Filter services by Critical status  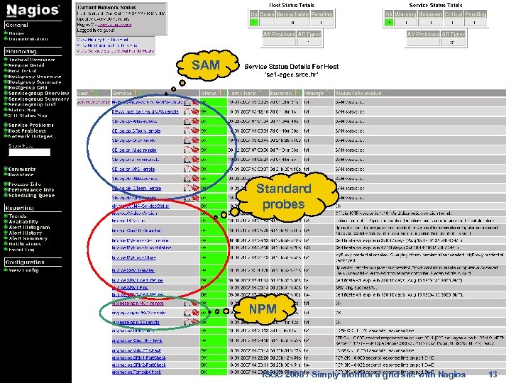(454, 14)
